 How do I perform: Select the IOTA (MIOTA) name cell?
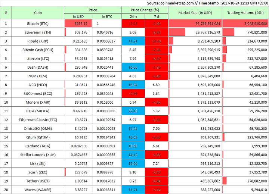tap(38, 111)
